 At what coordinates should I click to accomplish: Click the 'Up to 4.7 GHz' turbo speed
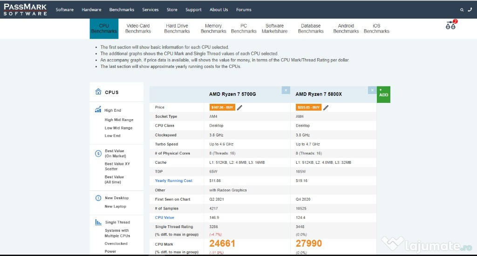[x=307, y=144]
